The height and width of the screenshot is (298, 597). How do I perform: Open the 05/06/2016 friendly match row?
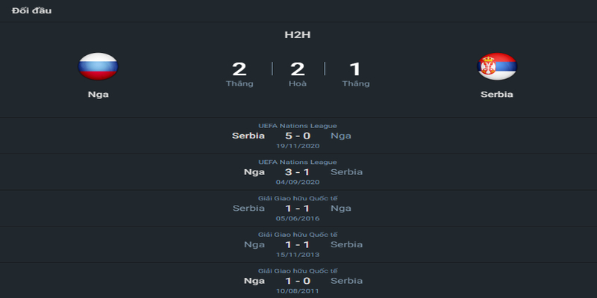[298, 209]
